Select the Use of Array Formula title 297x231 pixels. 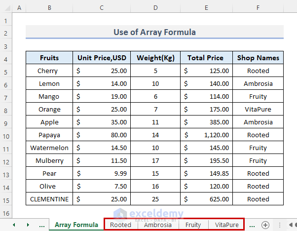click(x=154, y=32)
